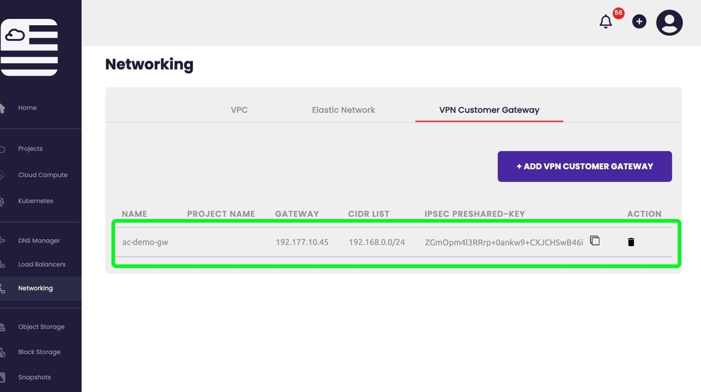Navigate to Kubernetes

click(36, 201)
